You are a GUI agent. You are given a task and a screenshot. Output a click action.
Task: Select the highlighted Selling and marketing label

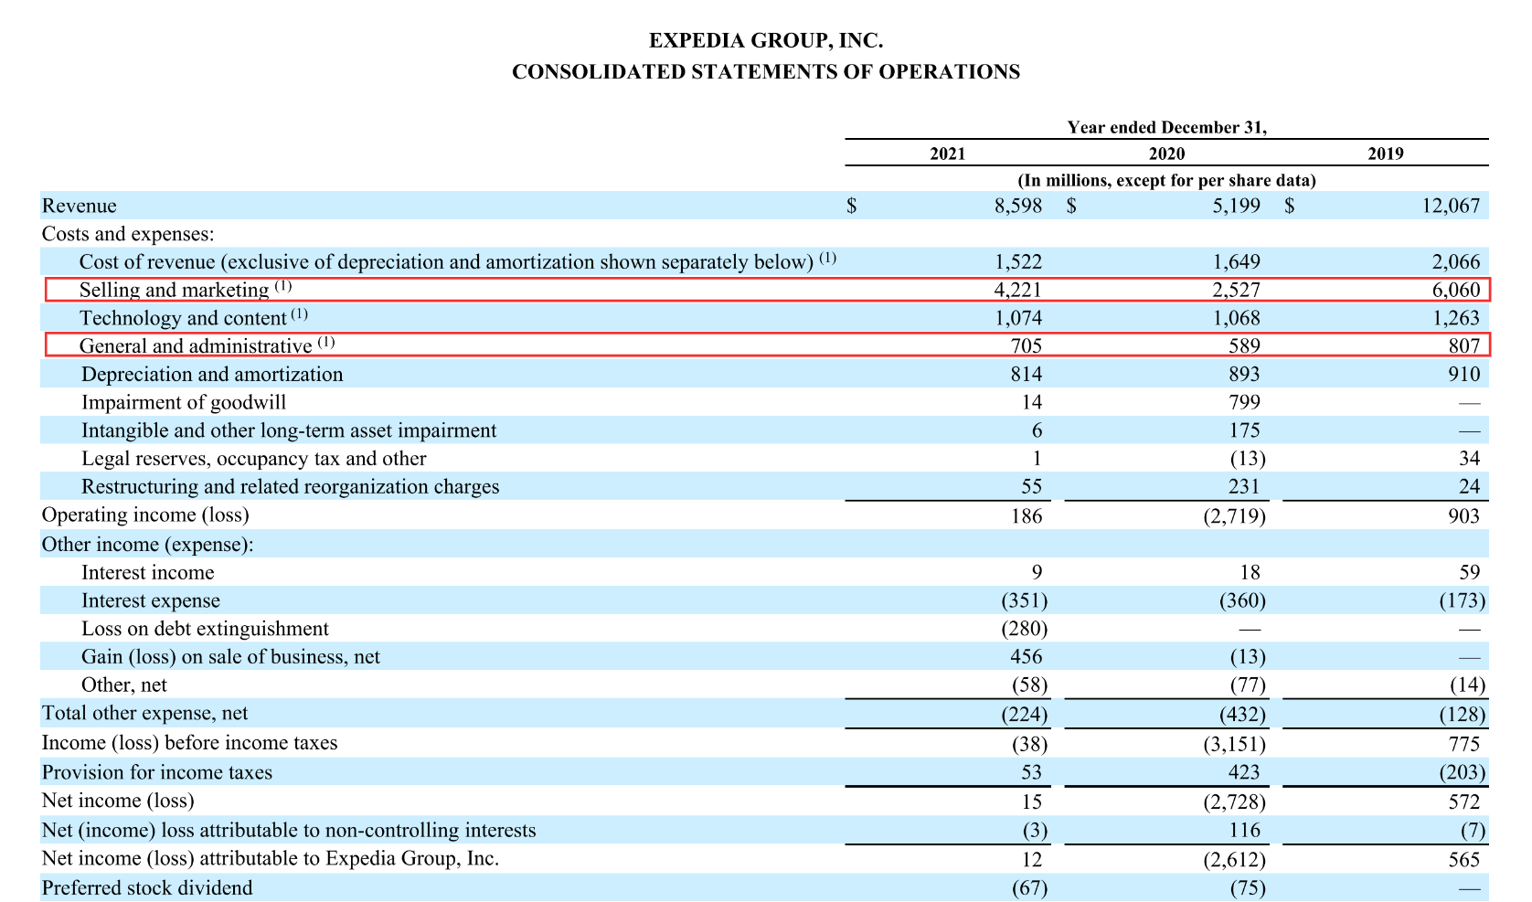tap(174, 290)
